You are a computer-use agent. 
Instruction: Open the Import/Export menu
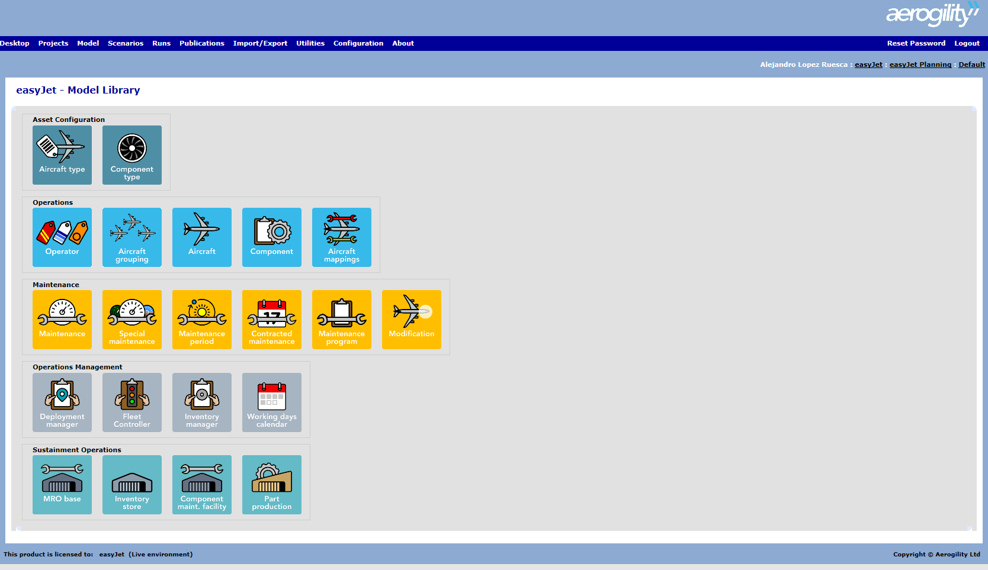(260, 43)
